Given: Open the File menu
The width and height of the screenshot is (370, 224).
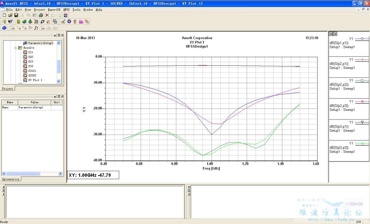Looking at the screenshot, I should click(x=10, y=10).
